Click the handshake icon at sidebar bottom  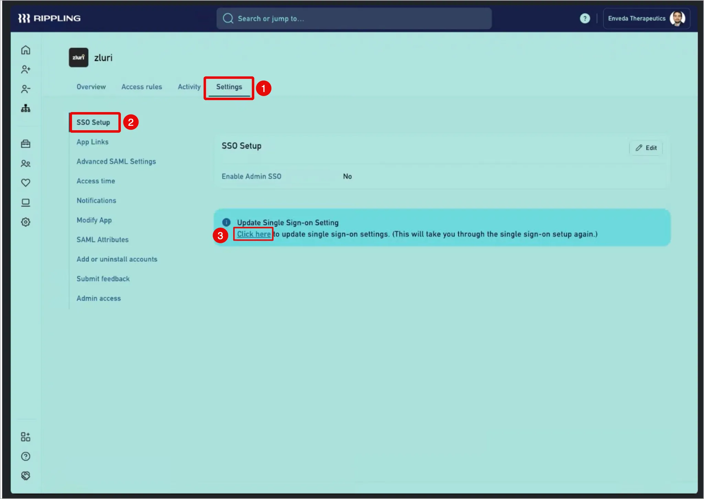26,476
